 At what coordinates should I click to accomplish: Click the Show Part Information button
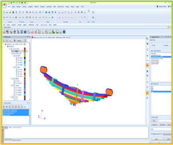tap(167, 134)
